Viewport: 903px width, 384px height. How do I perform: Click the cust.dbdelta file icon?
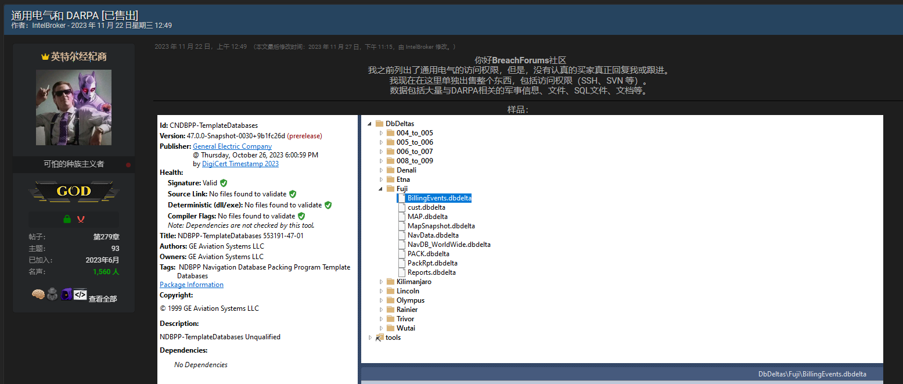coord(402,207)
